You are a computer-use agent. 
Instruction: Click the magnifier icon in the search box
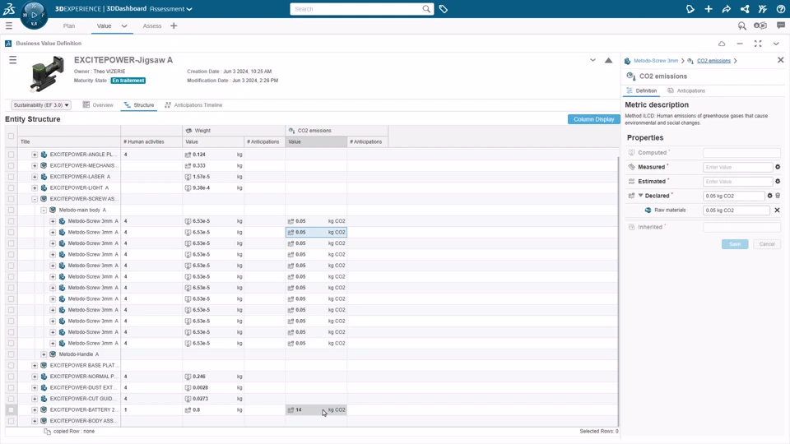point(426,9)
